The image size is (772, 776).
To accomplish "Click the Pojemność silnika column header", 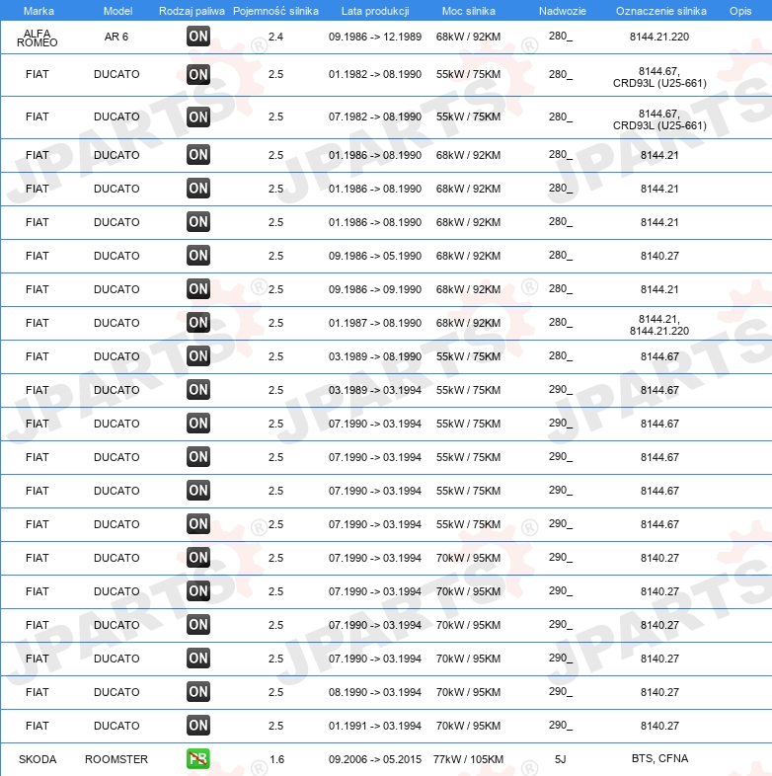I will (275, 11).
